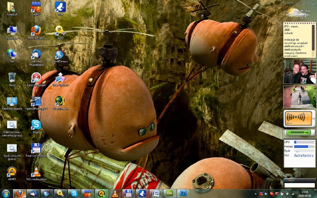317x198 pixels.
Task: Open the VLC cone in the taskbar
Action: pos(115,193)
